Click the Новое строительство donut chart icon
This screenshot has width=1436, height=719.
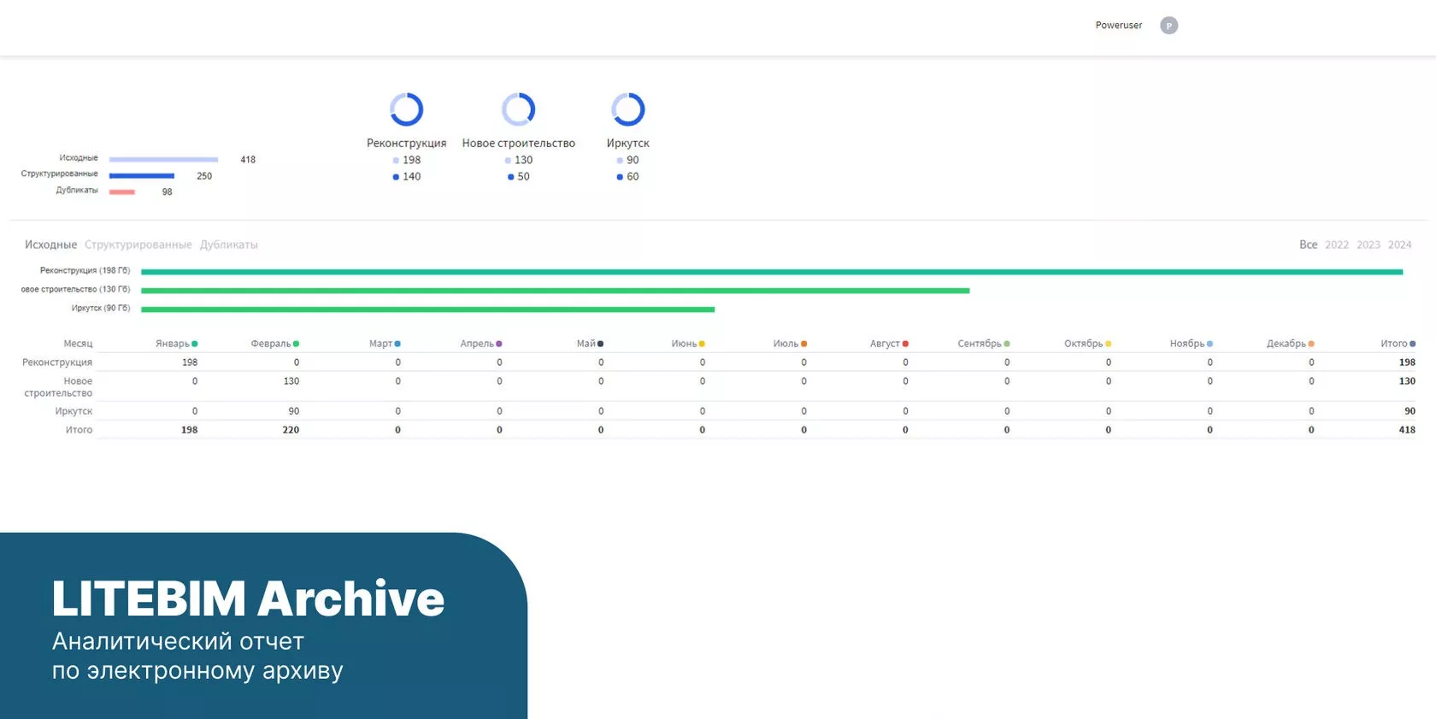tap(518, 109)
